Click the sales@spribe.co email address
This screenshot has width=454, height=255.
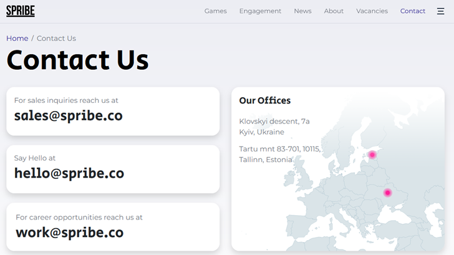pyautogui.click(x=69, y=115)
